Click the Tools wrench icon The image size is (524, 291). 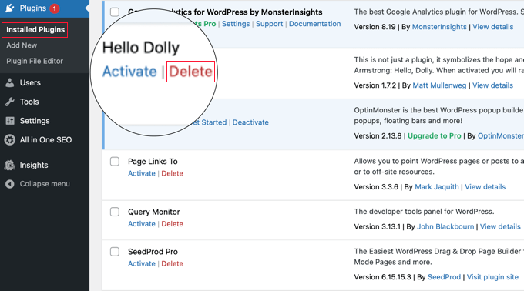(10, 102)
